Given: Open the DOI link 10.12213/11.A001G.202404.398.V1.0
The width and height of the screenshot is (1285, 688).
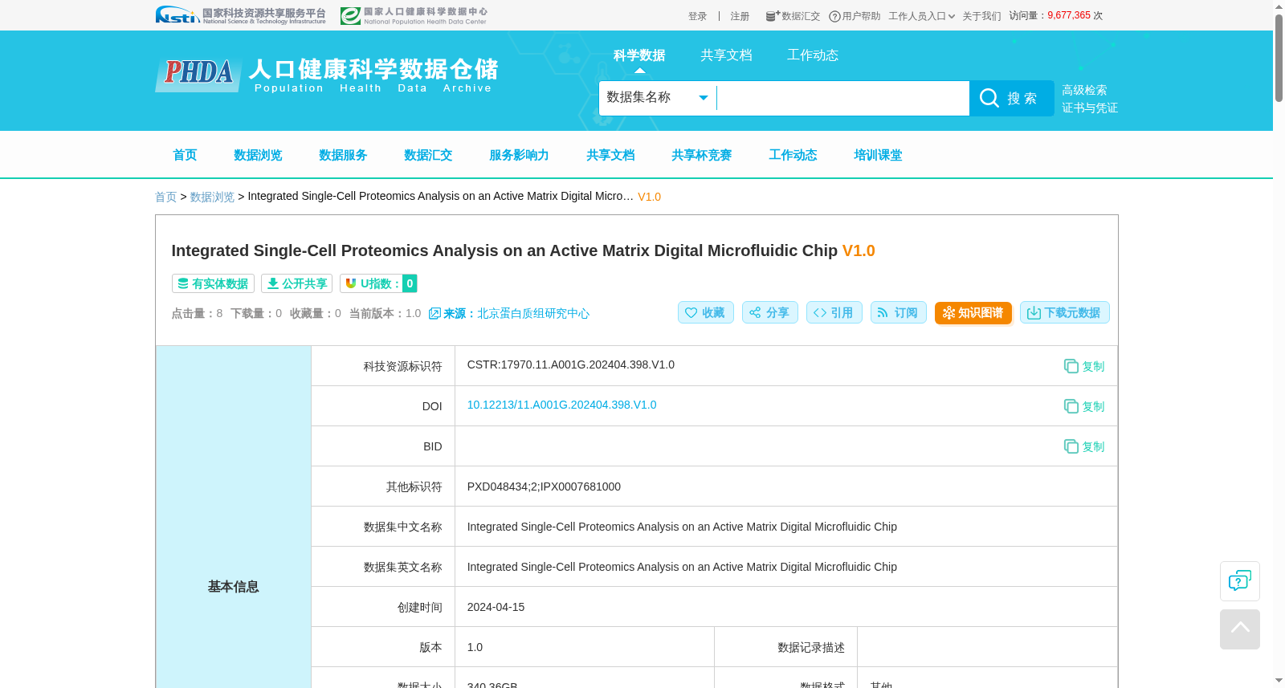Looking at the screenshot, I should (x=561, y=405).
